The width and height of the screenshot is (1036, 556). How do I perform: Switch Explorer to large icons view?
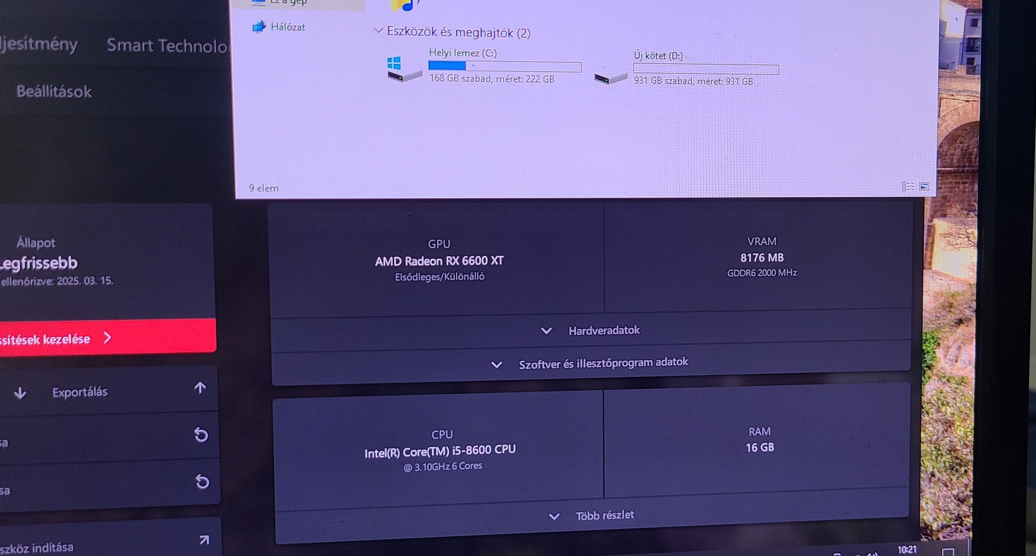924,187
